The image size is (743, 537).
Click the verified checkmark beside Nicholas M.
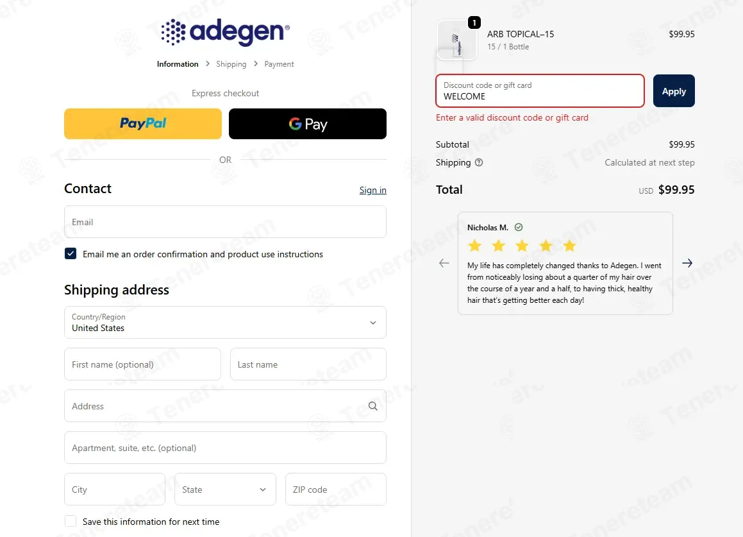(x=519, y=227)
